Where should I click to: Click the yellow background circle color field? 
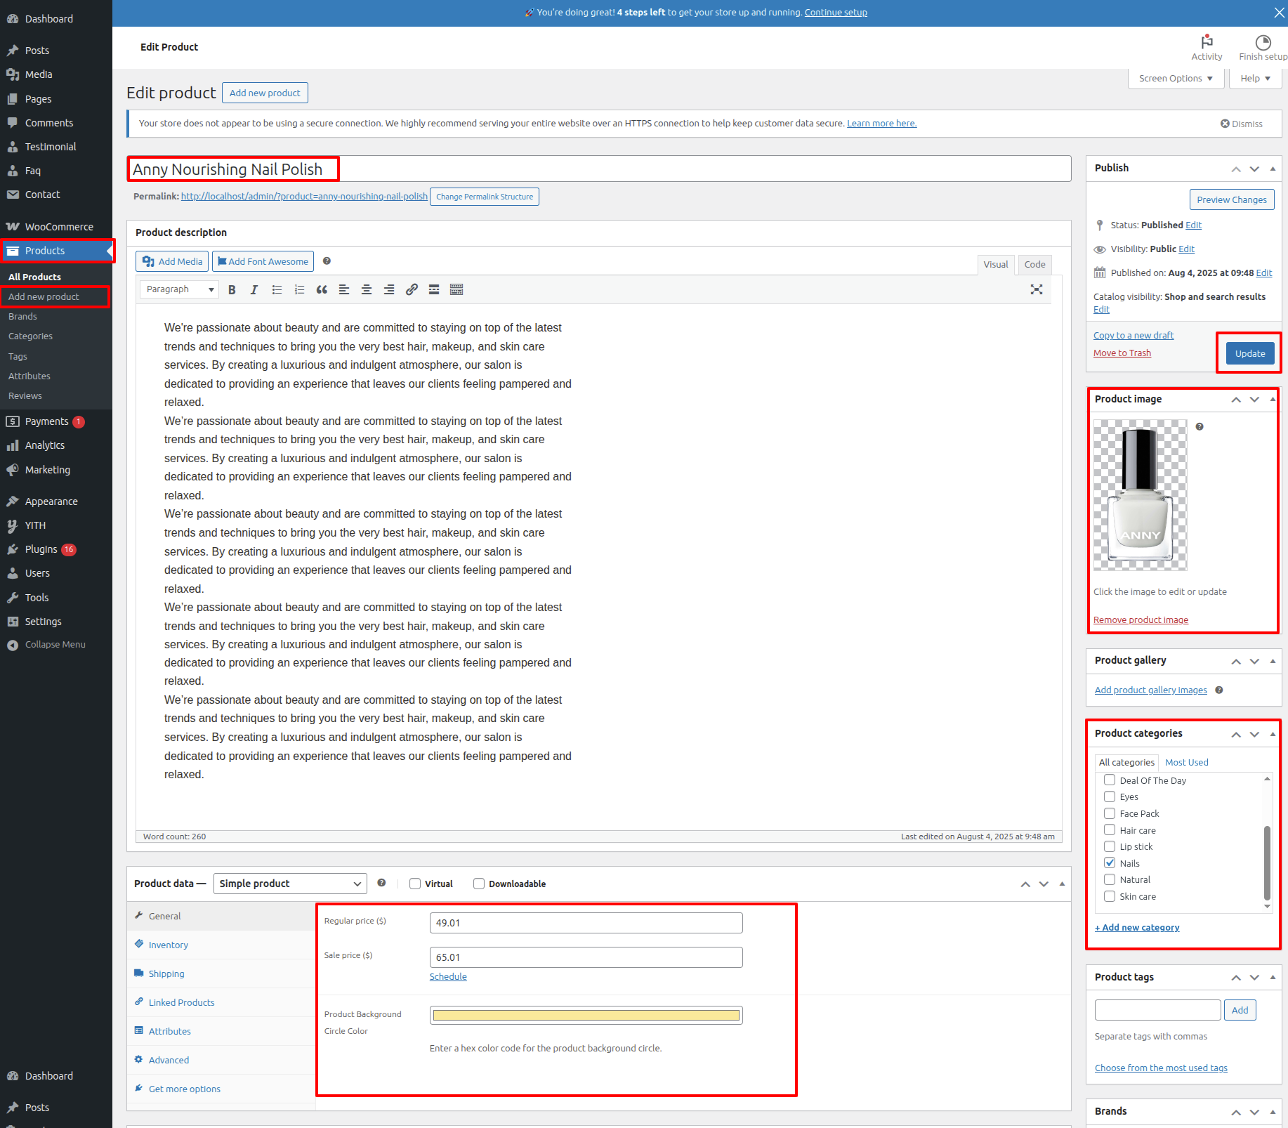(x=586, y=1015)
